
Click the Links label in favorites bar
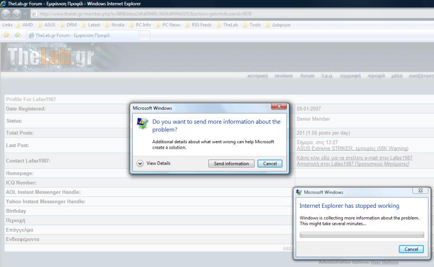click(x=7, y=25)
